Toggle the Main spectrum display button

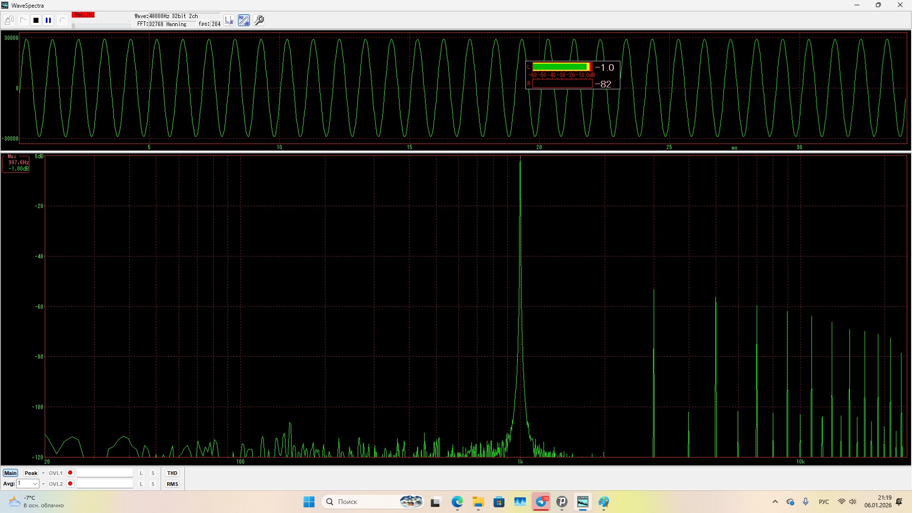10,473
